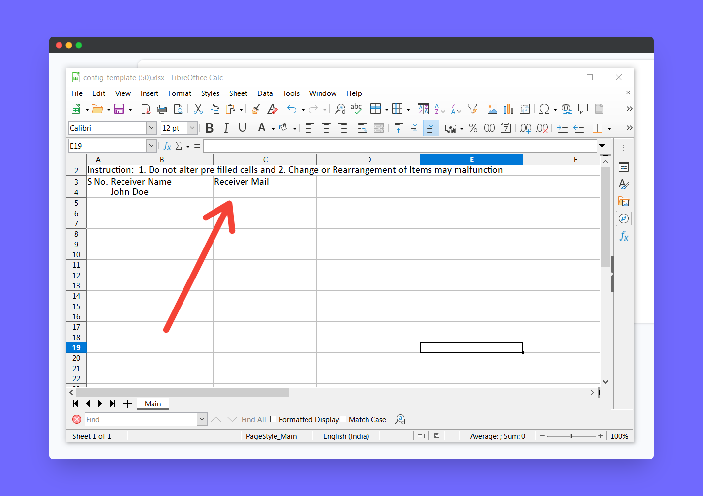
Task: Click the Save document icon
Action: tap(119, 109)
